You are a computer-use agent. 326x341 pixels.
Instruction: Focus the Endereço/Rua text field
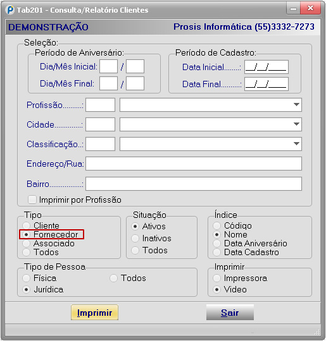tap(194, 164)
